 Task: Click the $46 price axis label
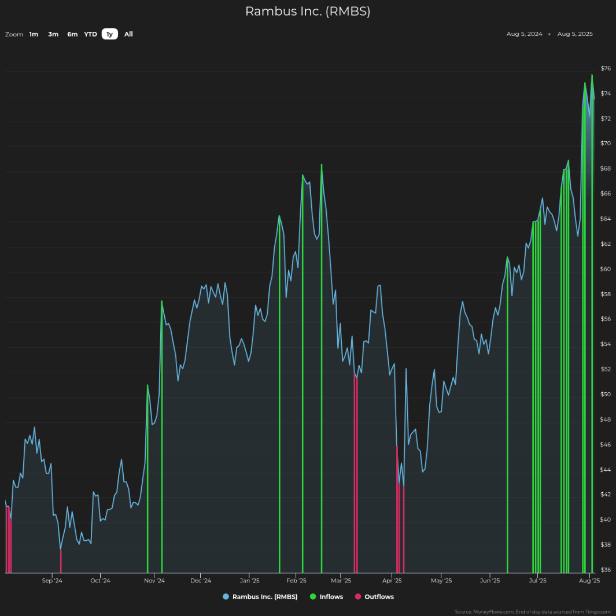pos(606,445)
